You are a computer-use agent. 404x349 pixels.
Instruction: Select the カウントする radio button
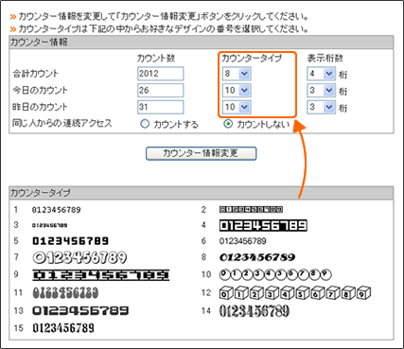tap(145, 124)
